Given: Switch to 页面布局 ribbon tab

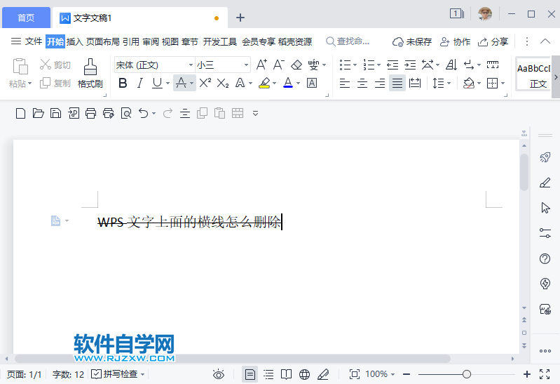Looking at the screenshot, I should coord(103,41).
